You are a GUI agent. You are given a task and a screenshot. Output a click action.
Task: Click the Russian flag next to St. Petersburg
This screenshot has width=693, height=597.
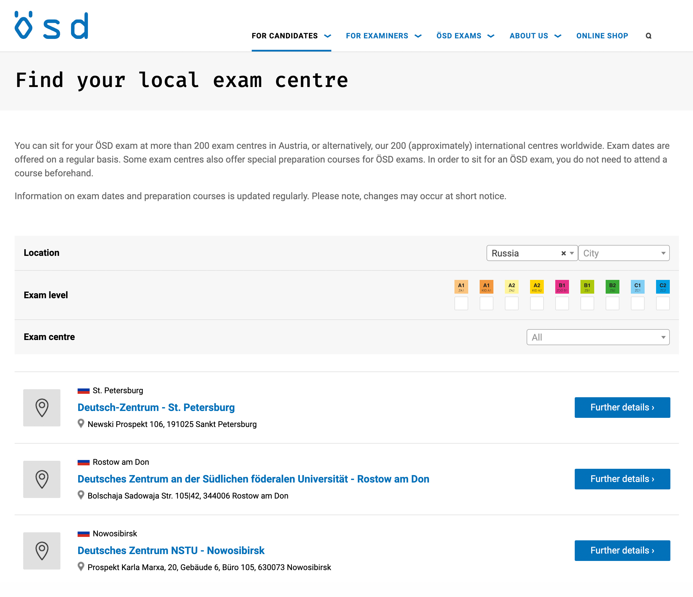[x=84, y=391]
